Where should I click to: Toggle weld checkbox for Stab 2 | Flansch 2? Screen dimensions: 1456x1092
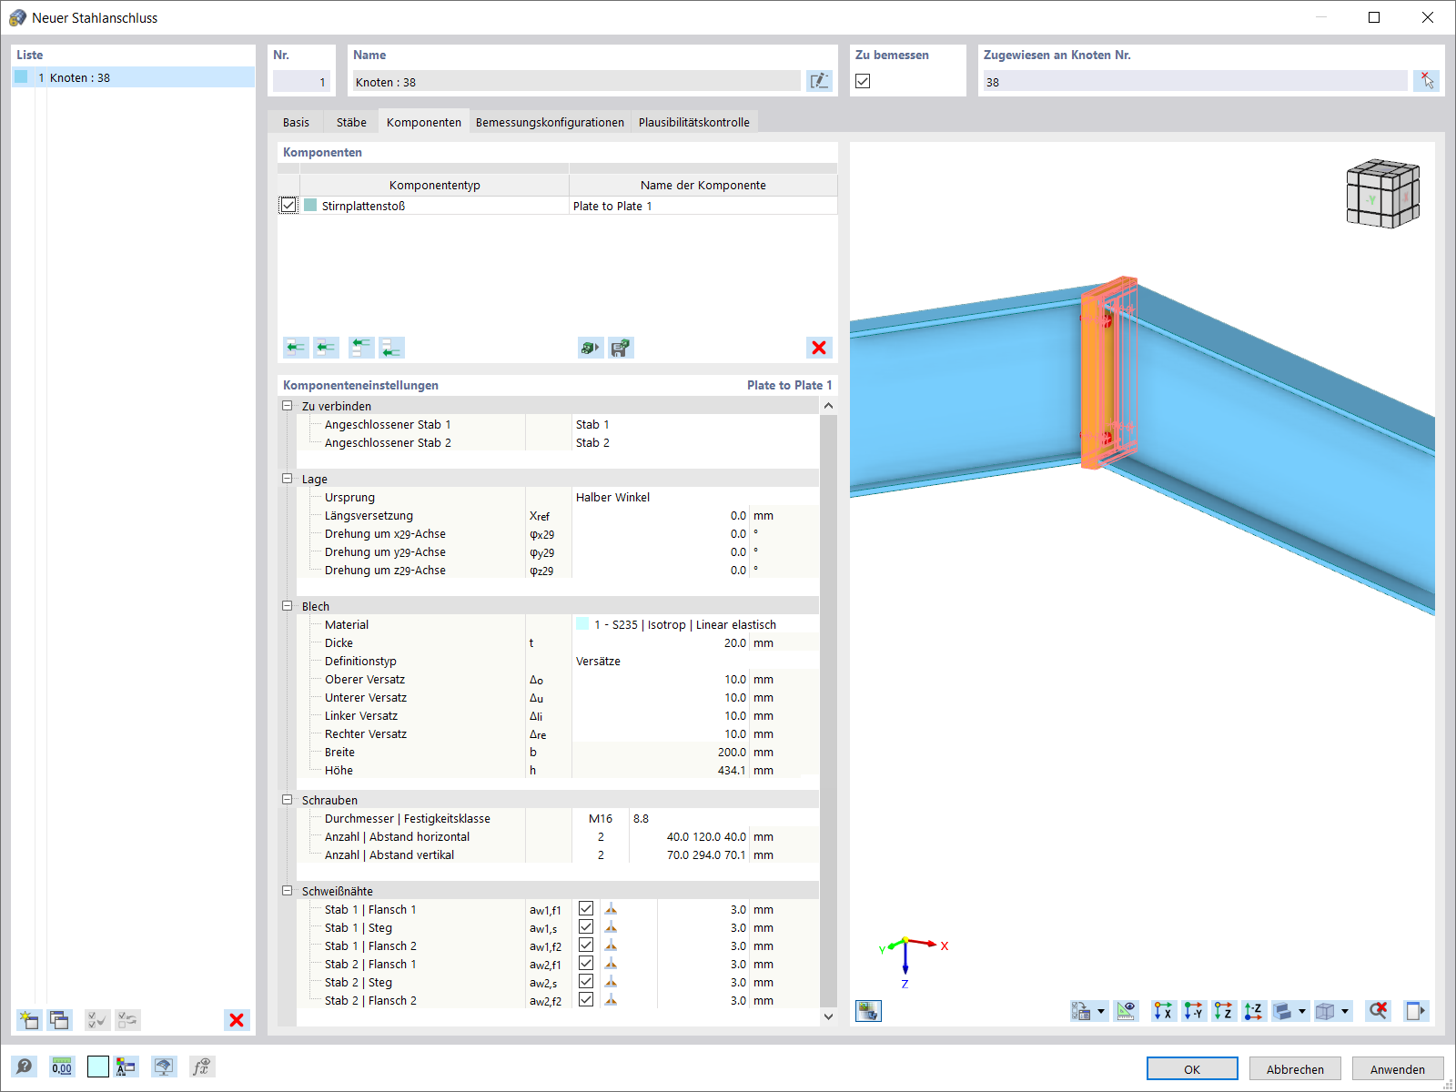[586, 1000]
